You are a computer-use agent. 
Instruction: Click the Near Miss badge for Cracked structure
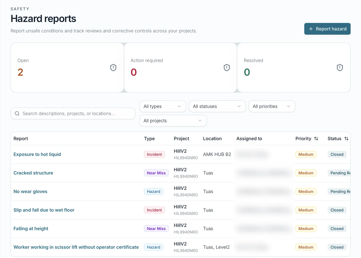(x=156, y=173)
